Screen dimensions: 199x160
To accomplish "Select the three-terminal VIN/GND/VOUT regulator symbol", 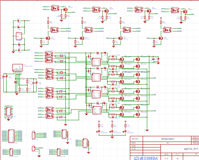I will coord(19,36).
